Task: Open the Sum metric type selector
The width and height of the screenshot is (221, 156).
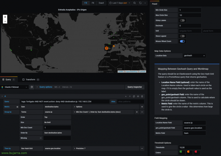Action: click(x=32, y=107)
